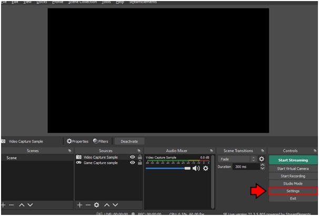
Task: Hide the Video Capture Sample source
Action: 132,157
